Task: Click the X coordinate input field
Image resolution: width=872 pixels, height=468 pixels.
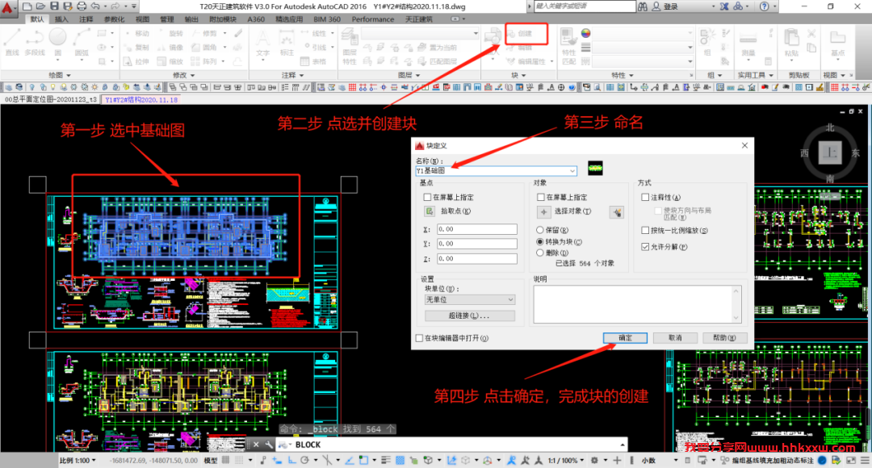Action: [x=476, y=229]
